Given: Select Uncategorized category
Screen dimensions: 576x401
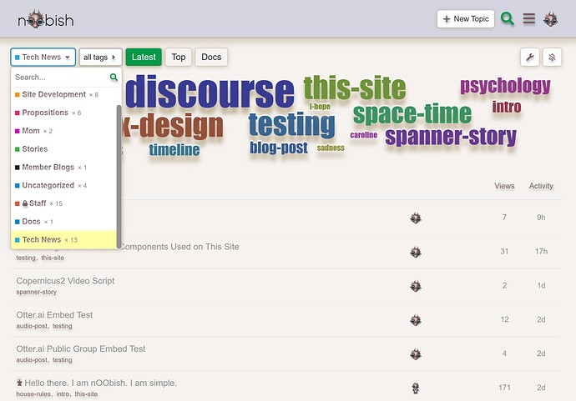Looking at the screenshot, I should coord(64,185).
